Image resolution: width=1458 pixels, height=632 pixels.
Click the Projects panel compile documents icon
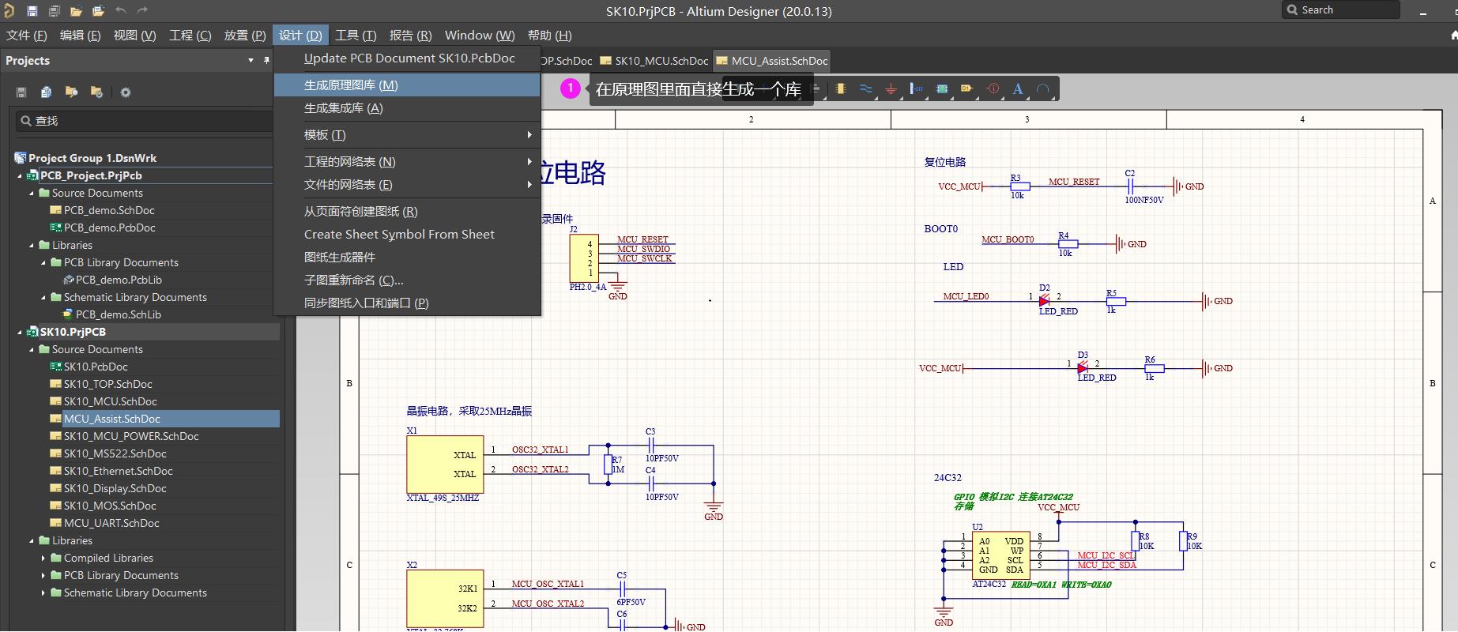pyautogui.click(x=46, y=92)
